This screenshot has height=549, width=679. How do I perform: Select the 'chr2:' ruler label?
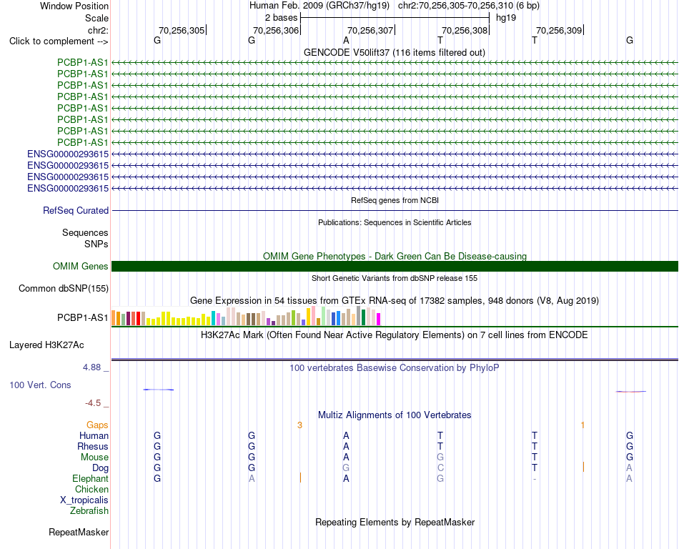(98, 30)
